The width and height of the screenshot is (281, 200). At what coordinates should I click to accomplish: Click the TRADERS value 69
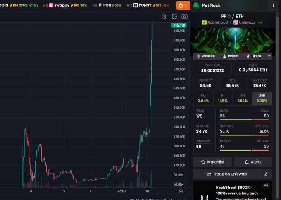tap(199, 147)
